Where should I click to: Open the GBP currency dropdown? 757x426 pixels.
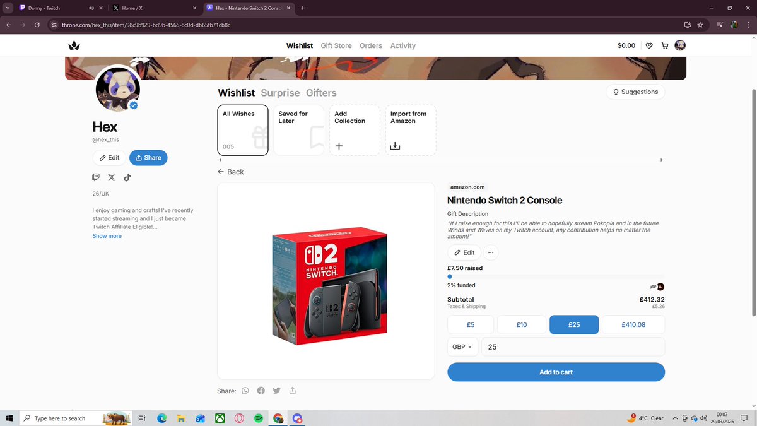click(462, 346)
